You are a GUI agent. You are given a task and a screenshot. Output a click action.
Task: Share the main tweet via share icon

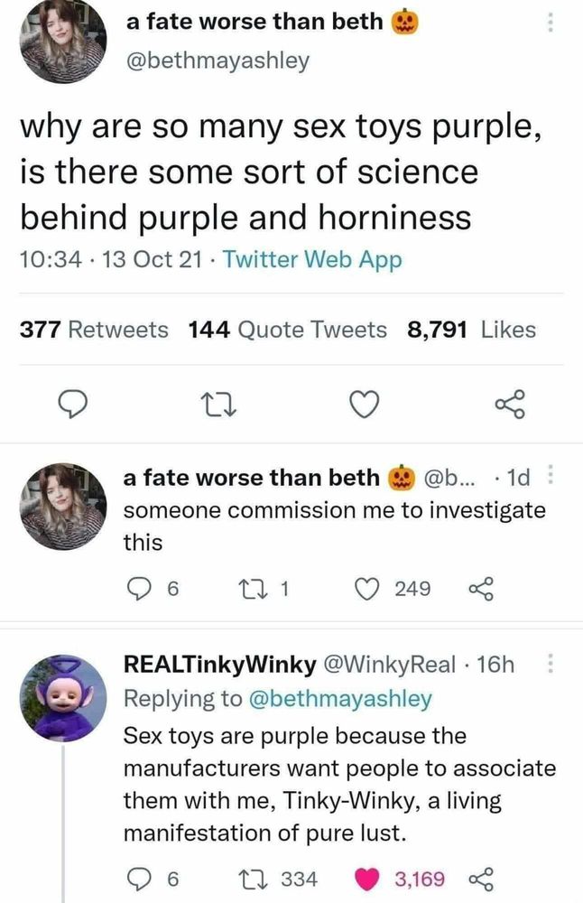click(510, 404)
